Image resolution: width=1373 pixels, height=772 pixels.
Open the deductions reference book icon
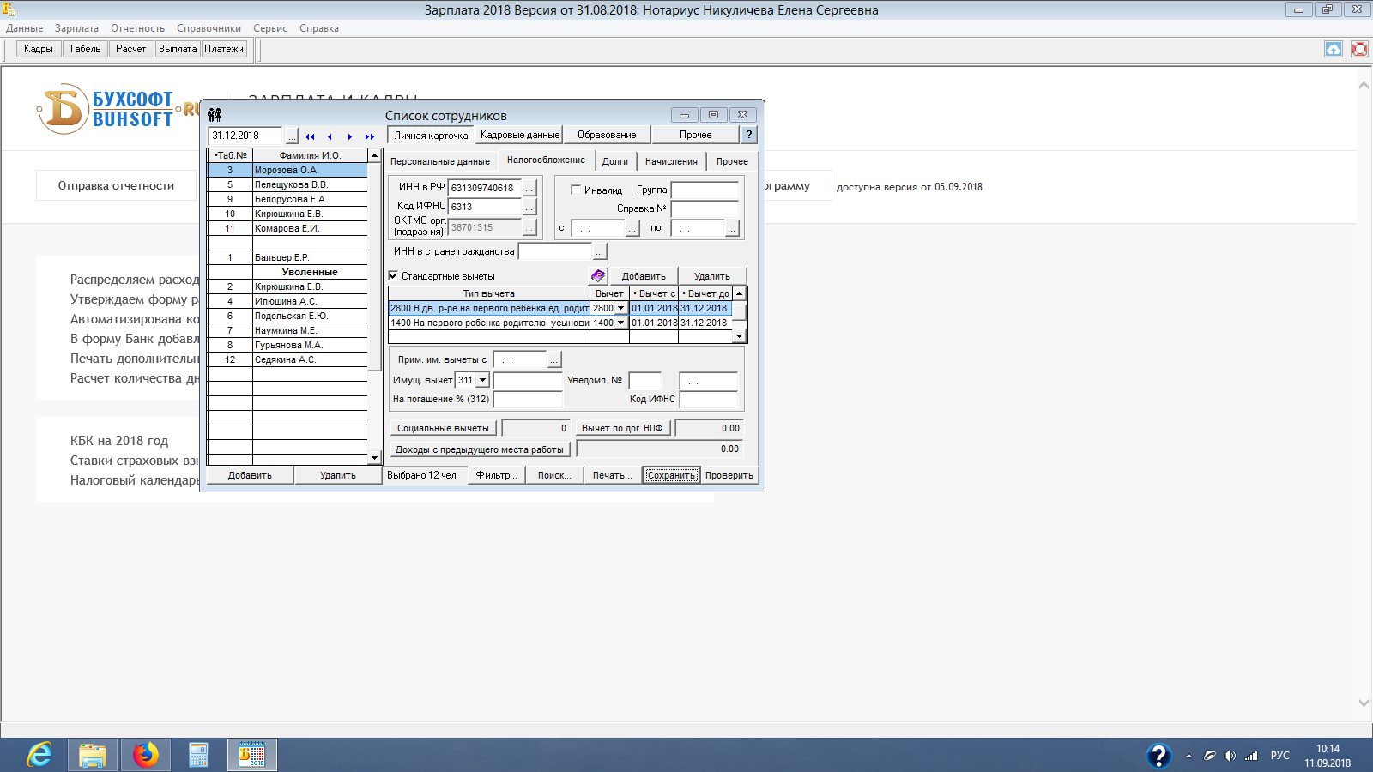[x=598, y=275]
